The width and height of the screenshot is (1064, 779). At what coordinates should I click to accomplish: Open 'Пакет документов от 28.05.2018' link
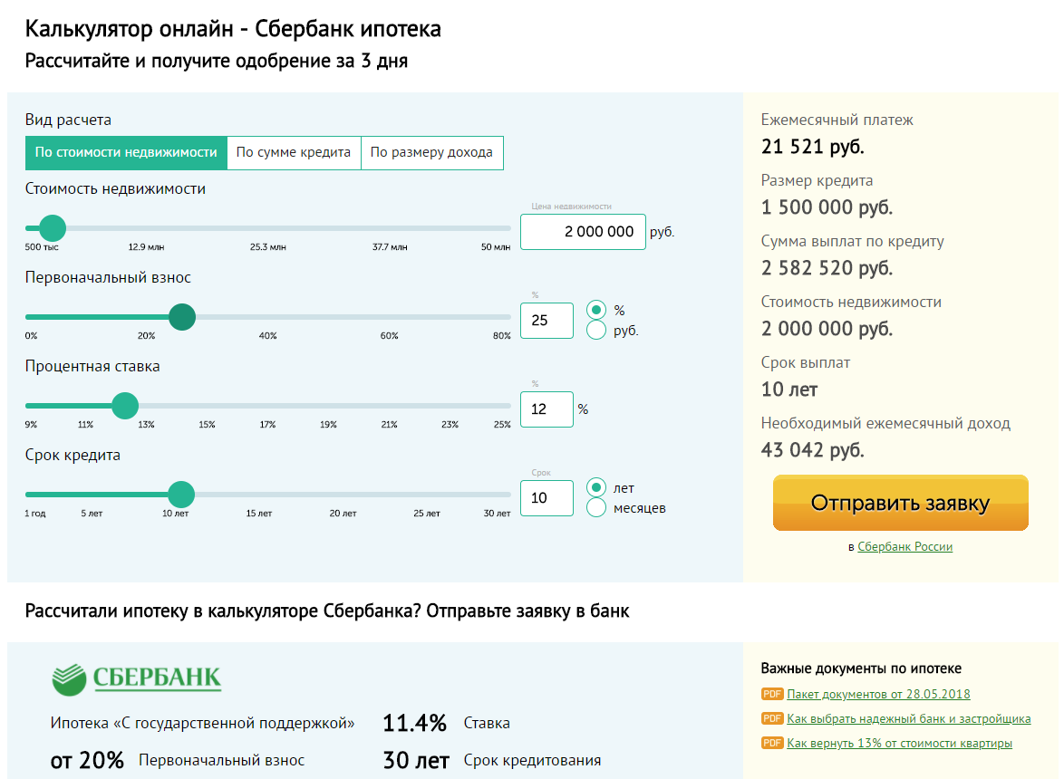[878, 694]
